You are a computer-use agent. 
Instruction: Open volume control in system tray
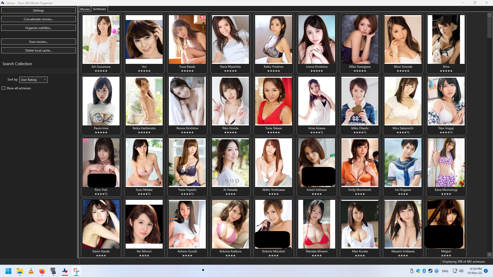461,271
